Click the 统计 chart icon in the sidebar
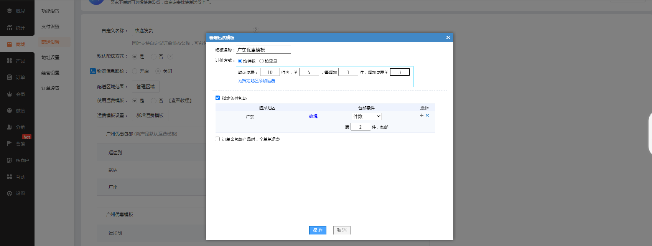This screenshot has height=246, width=652. pos(10,28)
